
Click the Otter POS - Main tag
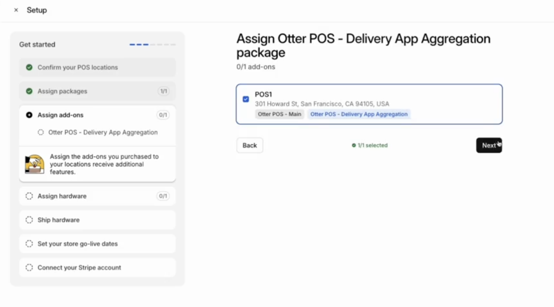(279, 114)
